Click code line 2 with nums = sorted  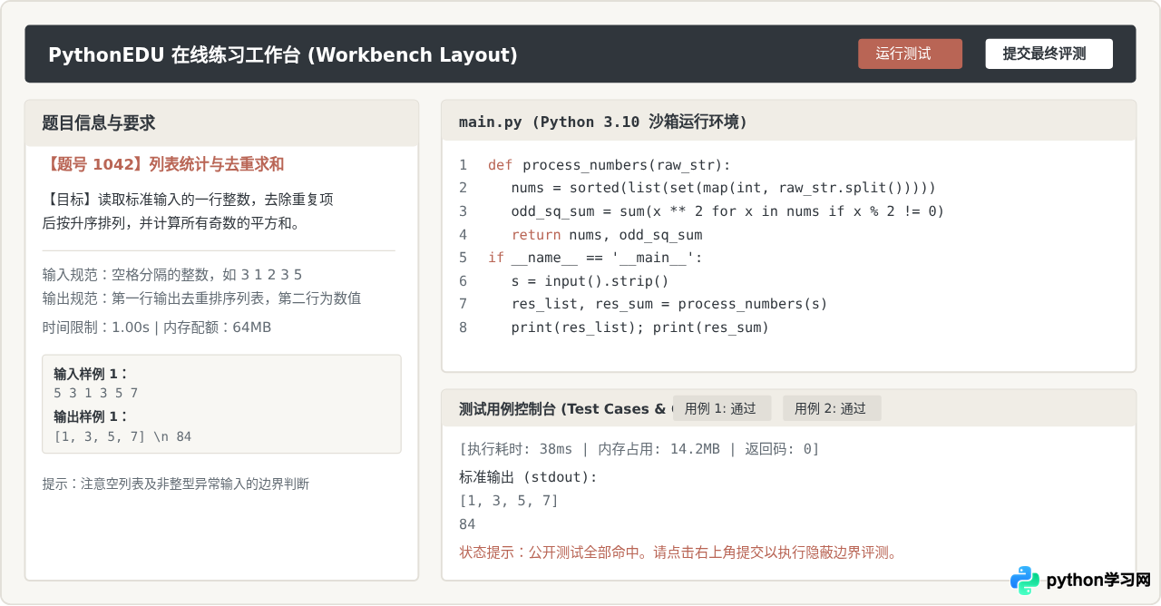pyautogui.click(x=723, y=188)
